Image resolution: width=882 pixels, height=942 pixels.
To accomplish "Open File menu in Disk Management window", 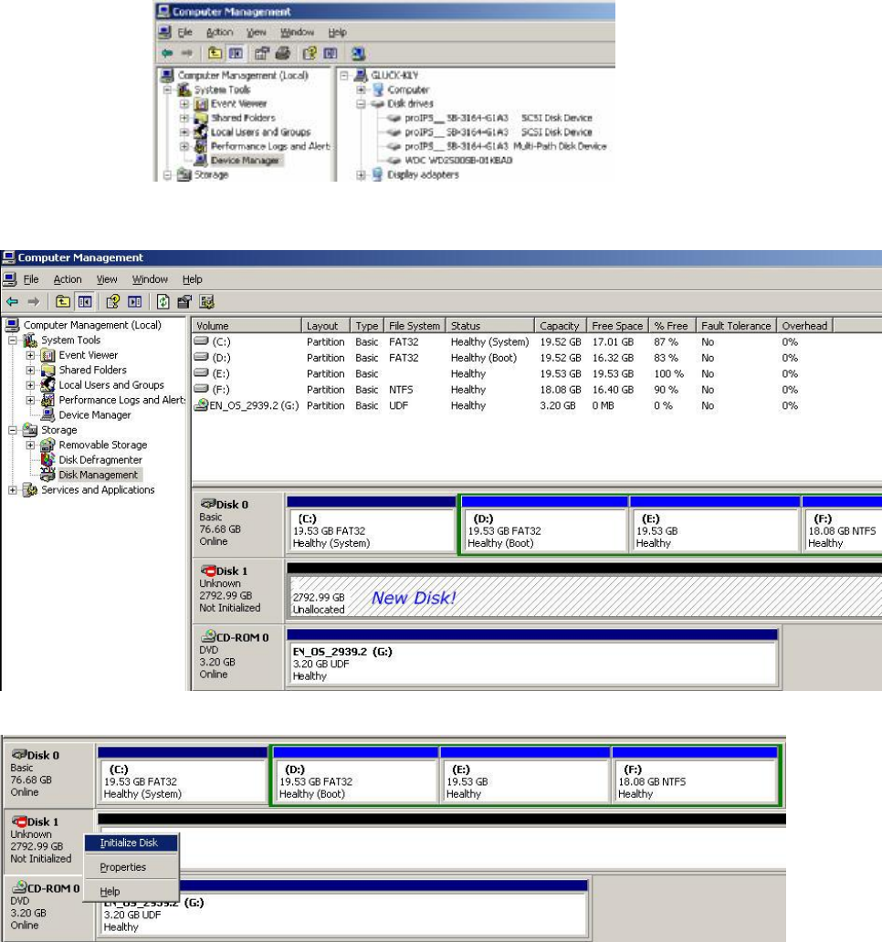I will (31, 279).
